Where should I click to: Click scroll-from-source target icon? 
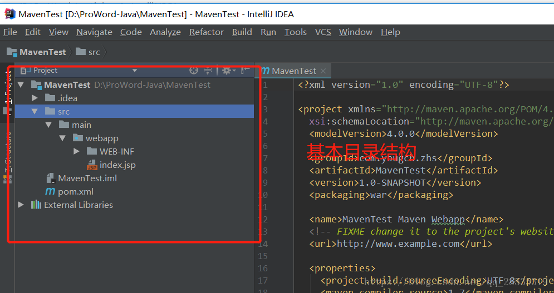point(193,71)
